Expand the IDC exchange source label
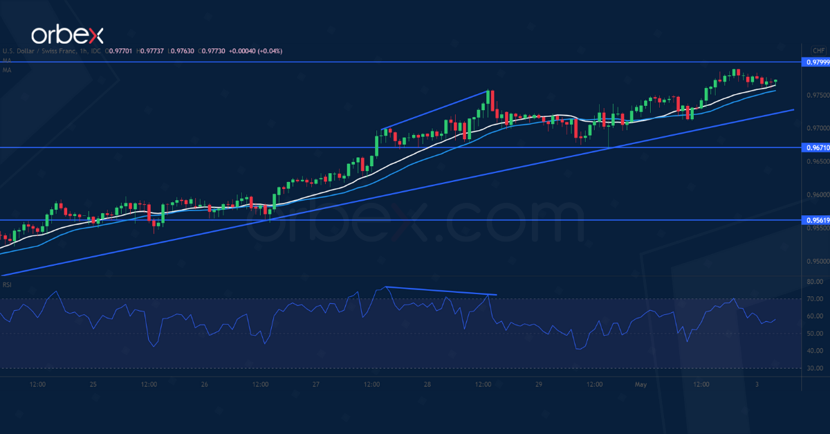Screen dimensions: 830x434 95,51
